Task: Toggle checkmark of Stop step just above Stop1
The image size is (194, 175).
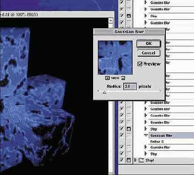Action: pos(122,154)
